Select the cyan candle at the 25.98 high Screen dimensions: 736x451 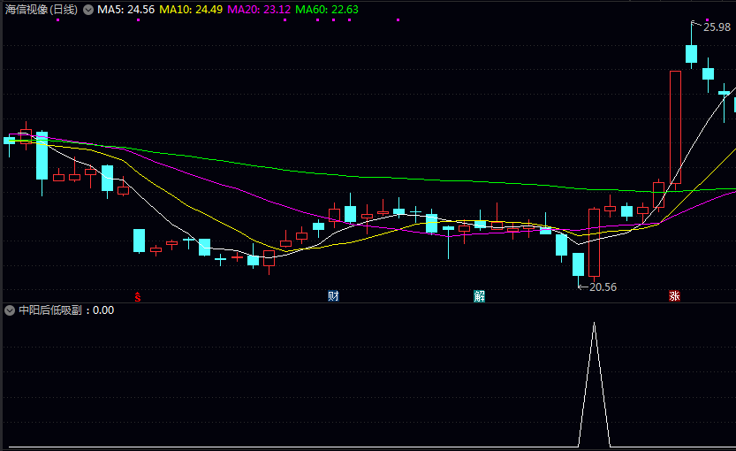[x=692, y=53]
